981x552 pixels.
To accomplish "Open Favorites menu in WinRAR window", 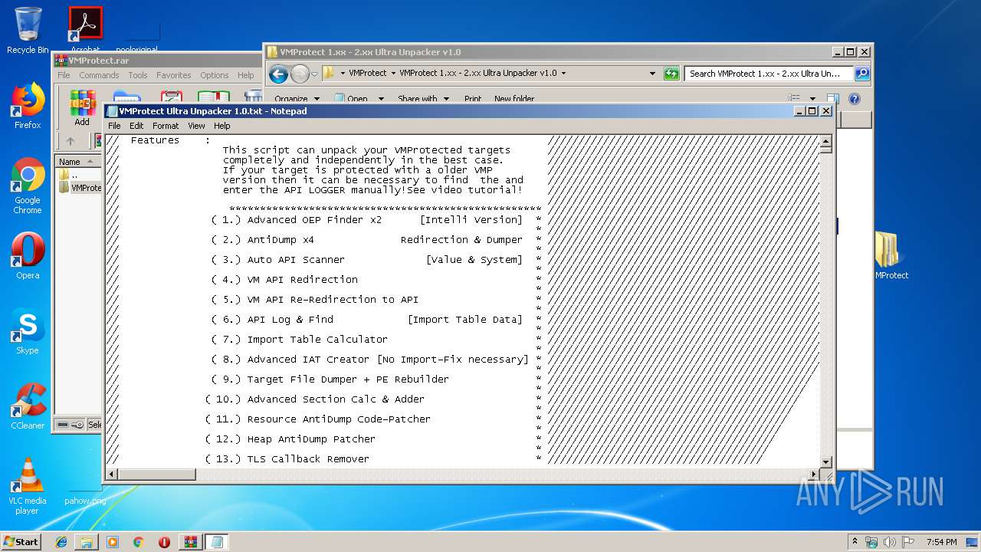I will pos(174,75).
